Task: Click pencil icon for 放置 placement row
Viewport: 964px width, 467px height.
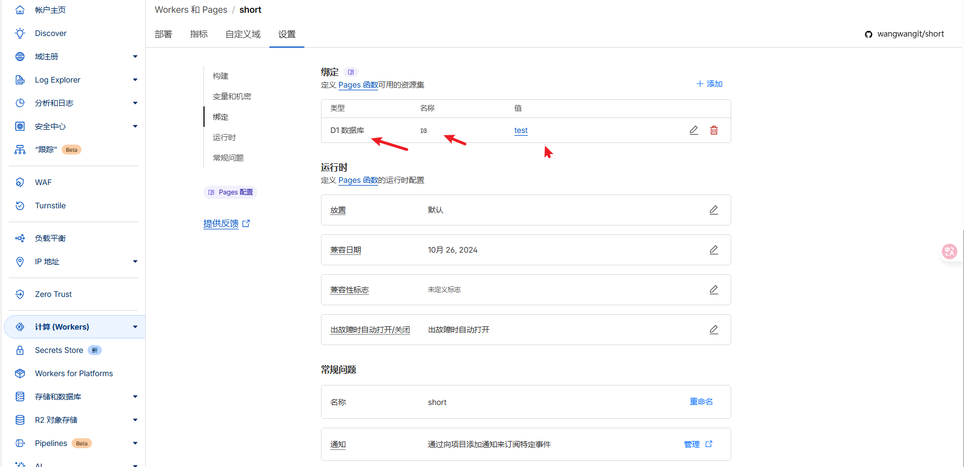Action: (x=713, y=210)
